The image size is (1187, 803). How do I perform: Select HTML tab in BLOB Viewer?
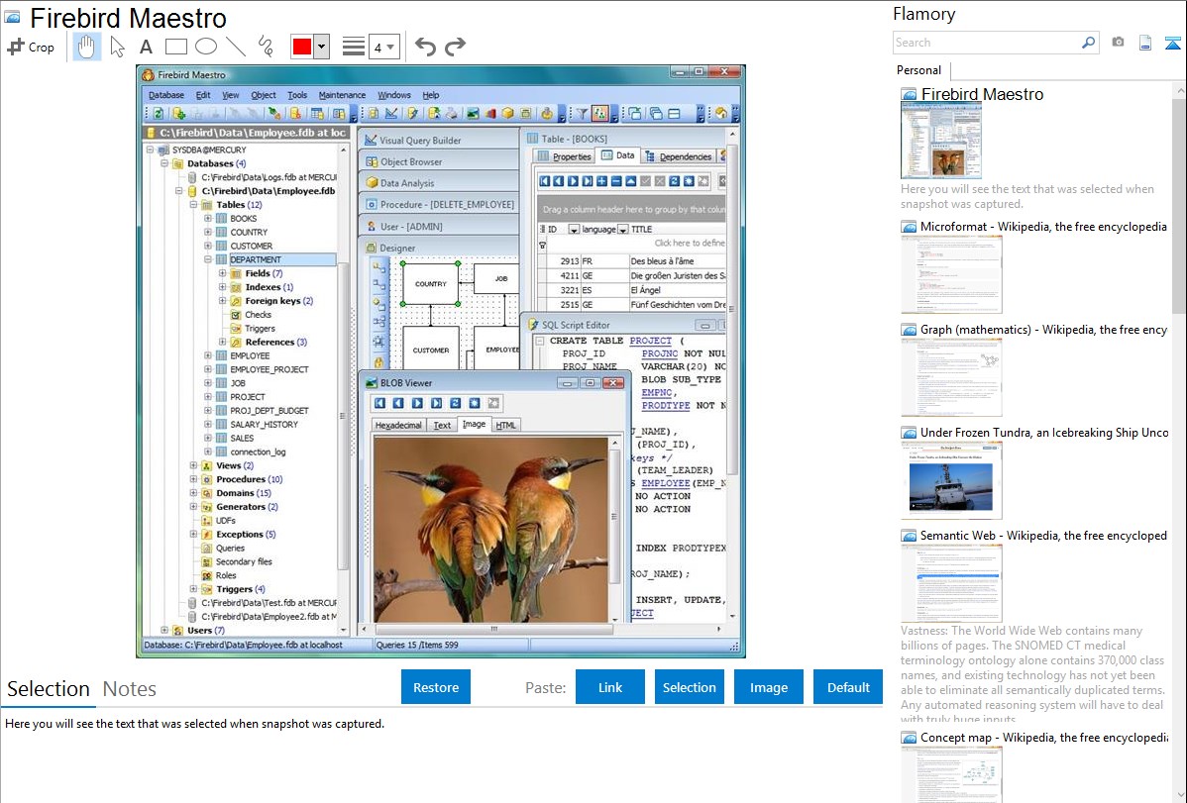(505, 426)
